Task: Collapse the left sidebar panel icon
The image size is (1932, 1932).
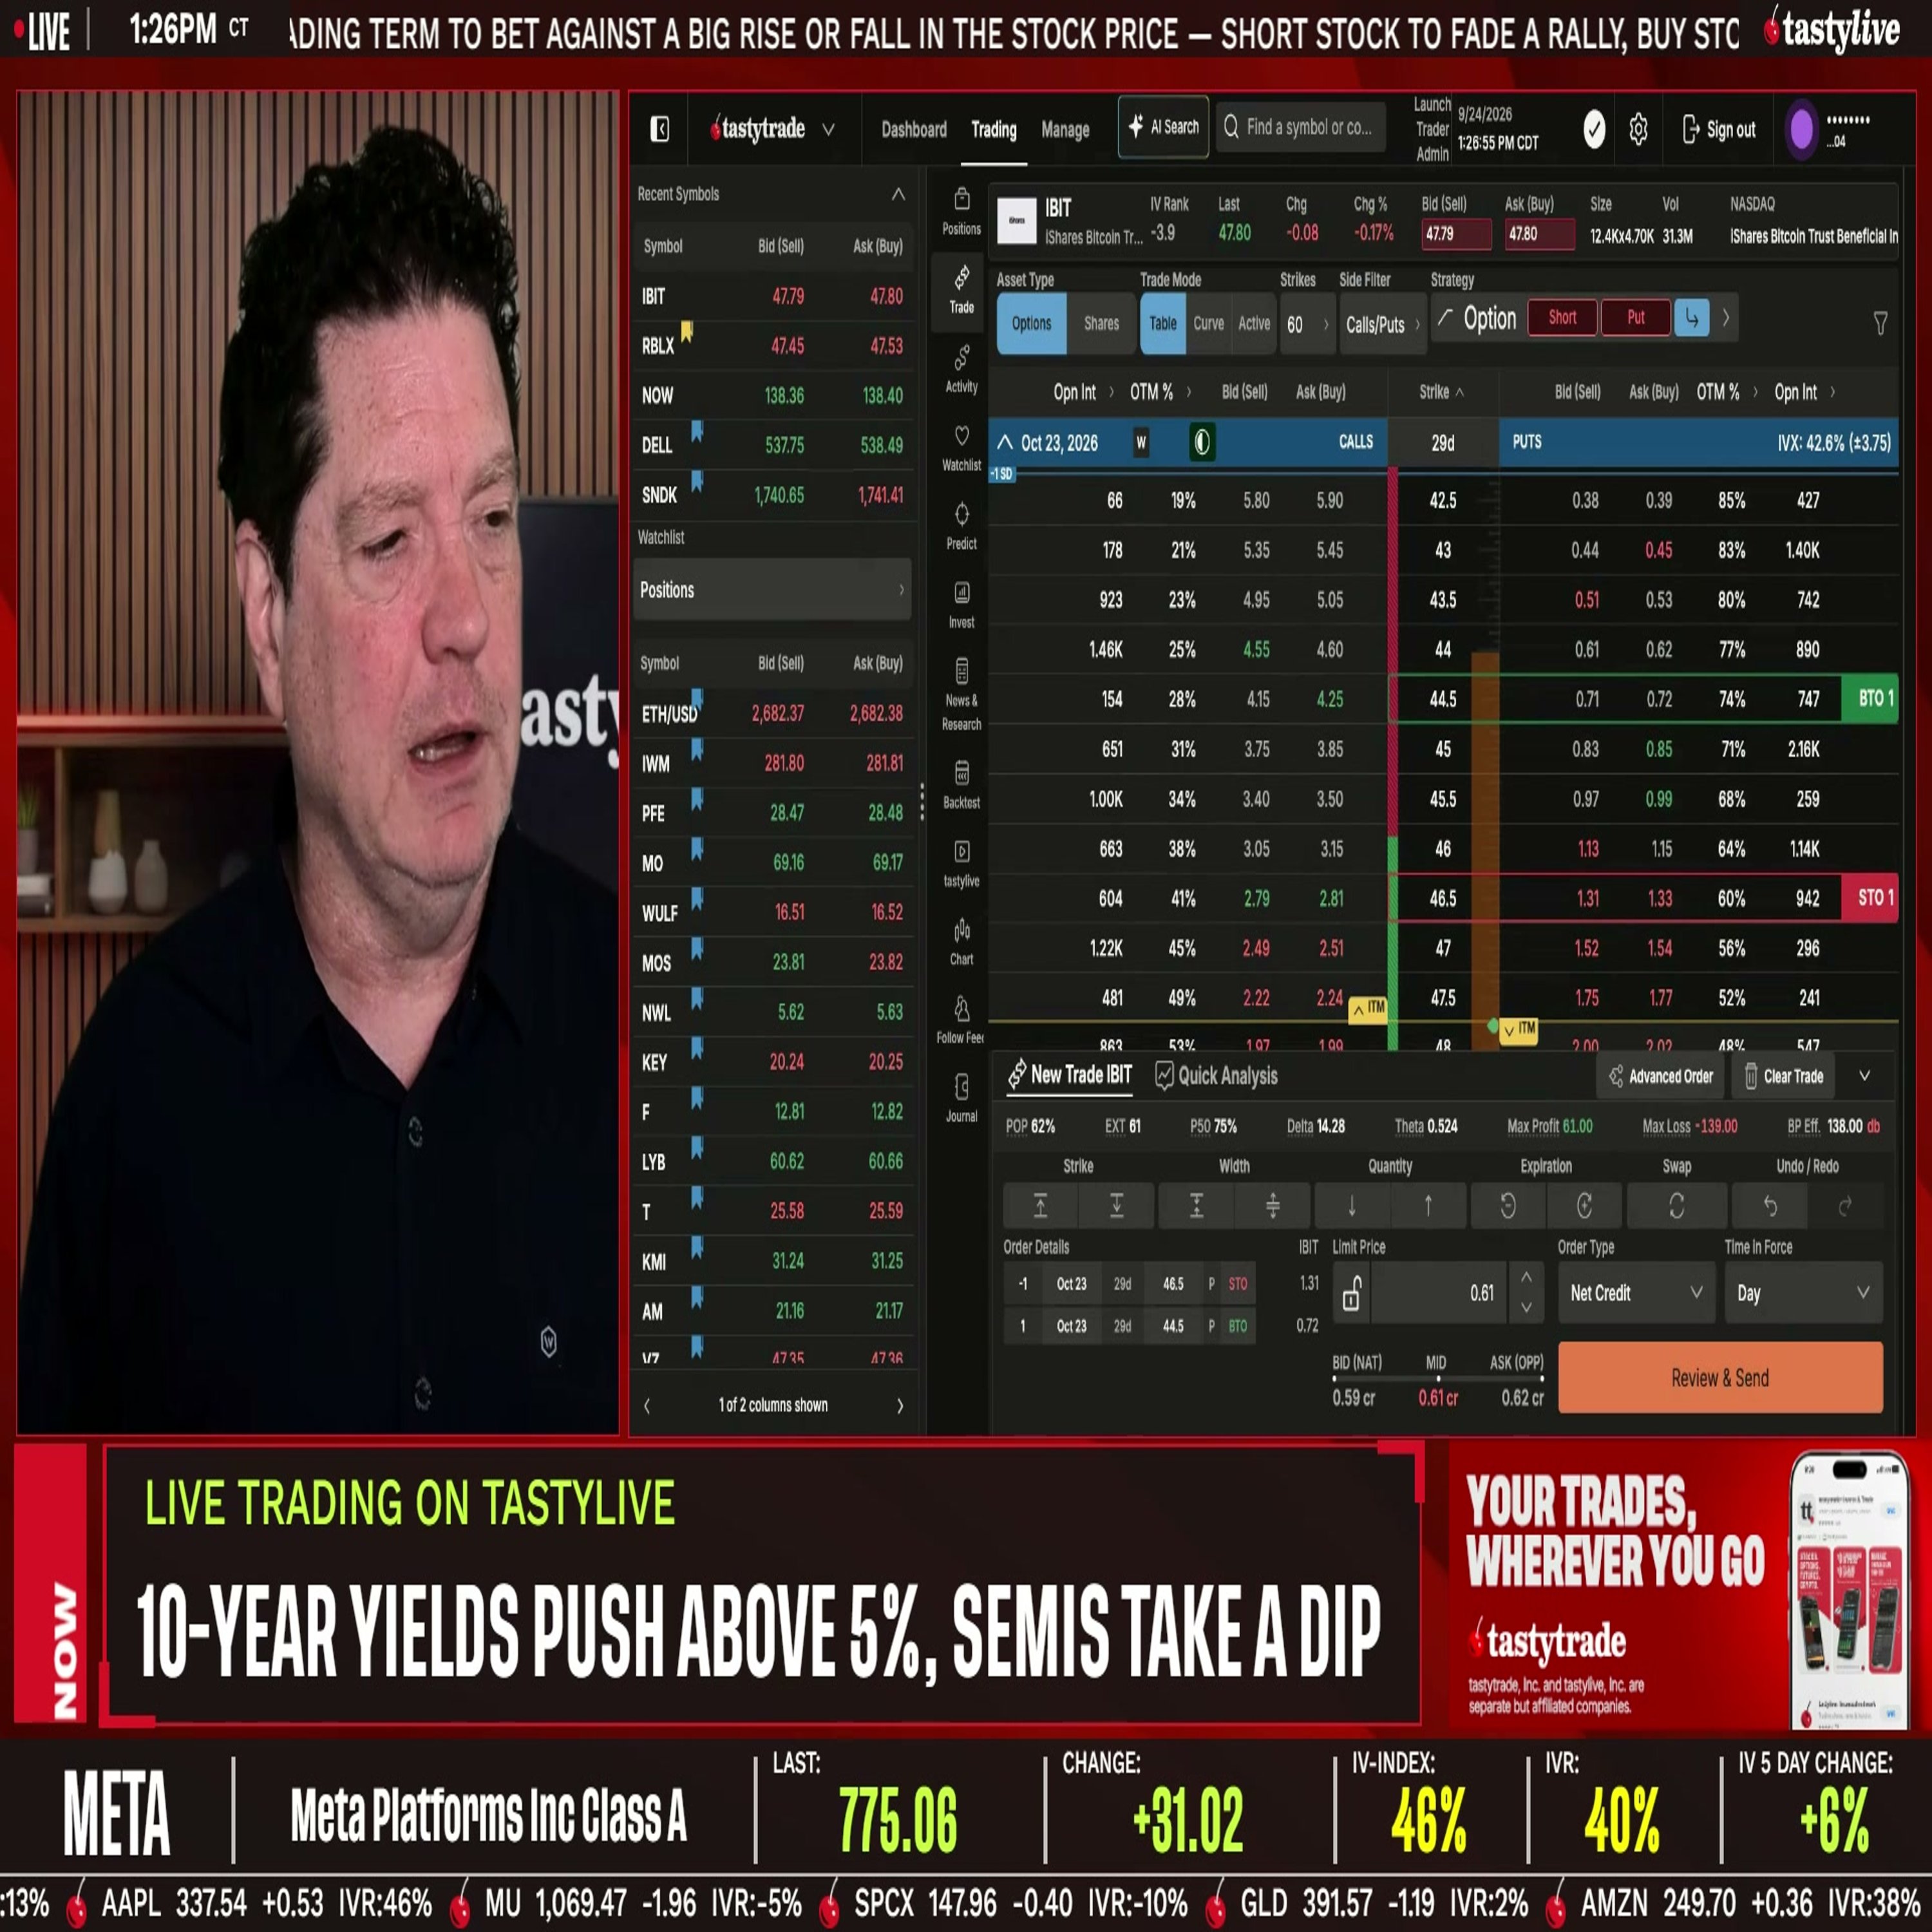Action: pyautogui.click(x=659, y=129)
